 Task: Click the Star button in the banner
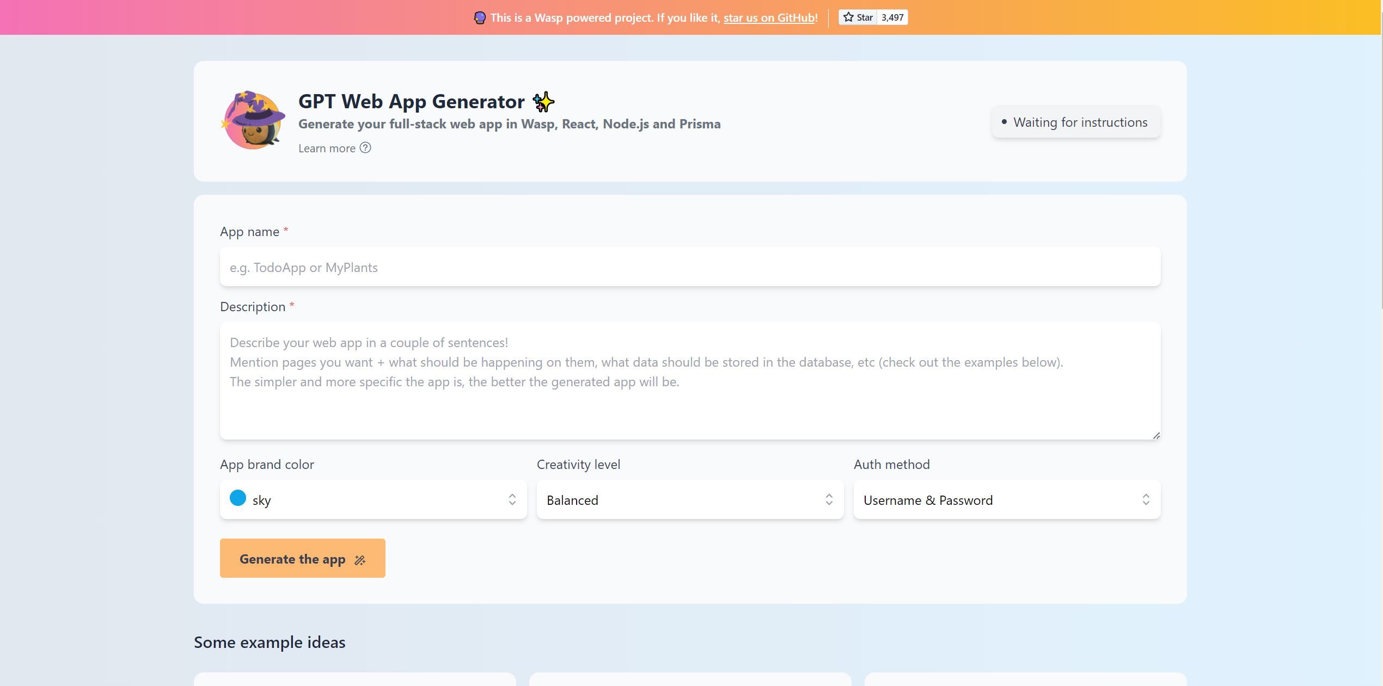pos(859,17)
